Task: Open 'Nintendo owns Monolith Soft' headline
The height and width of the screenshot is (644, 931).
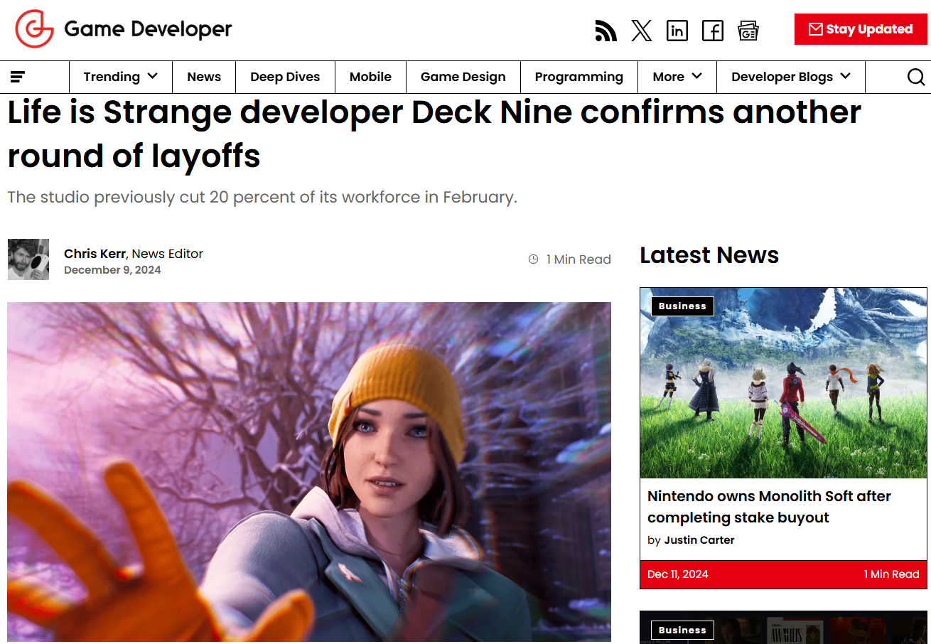Action: tap(769, 507)
